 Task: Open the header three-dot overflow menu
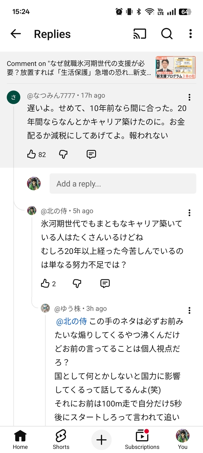pyautogui.click(x=190, y=34)
